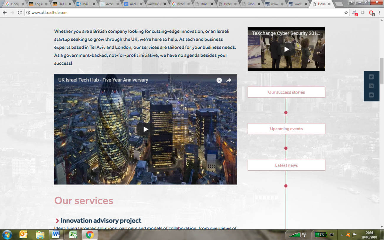Click the Watch later clock icon on video
384x240 pixels.
coord(219,80)
